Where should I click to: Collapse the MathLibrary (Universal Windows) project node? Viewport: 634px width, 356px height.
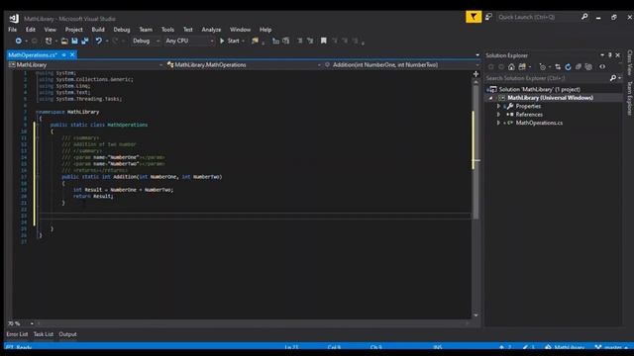coord(491,98)
